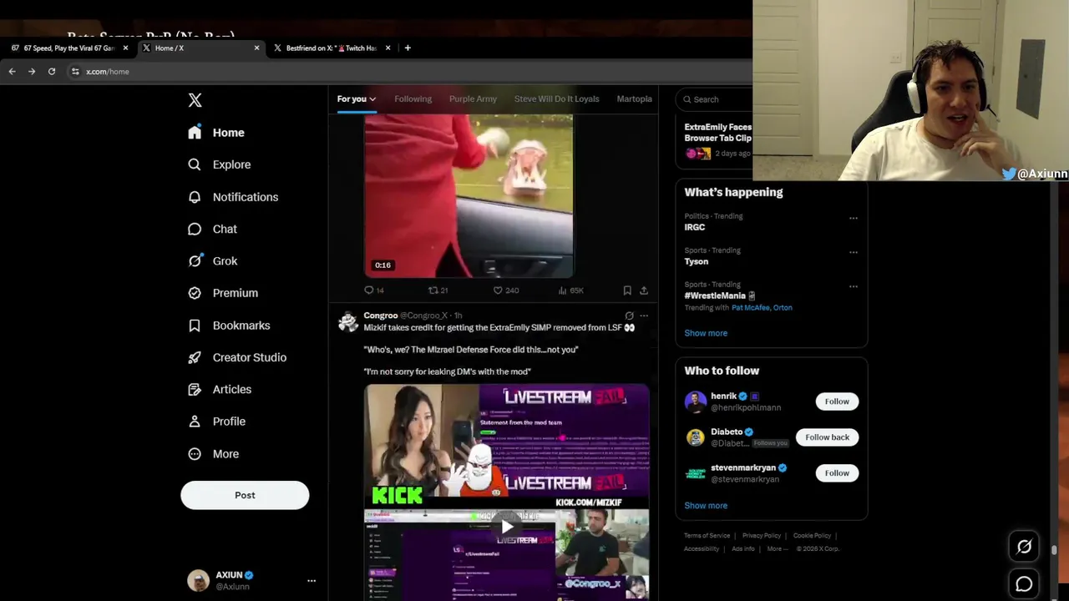
Task: Show more in Who to follow
Action: click(x=706, y=506)
